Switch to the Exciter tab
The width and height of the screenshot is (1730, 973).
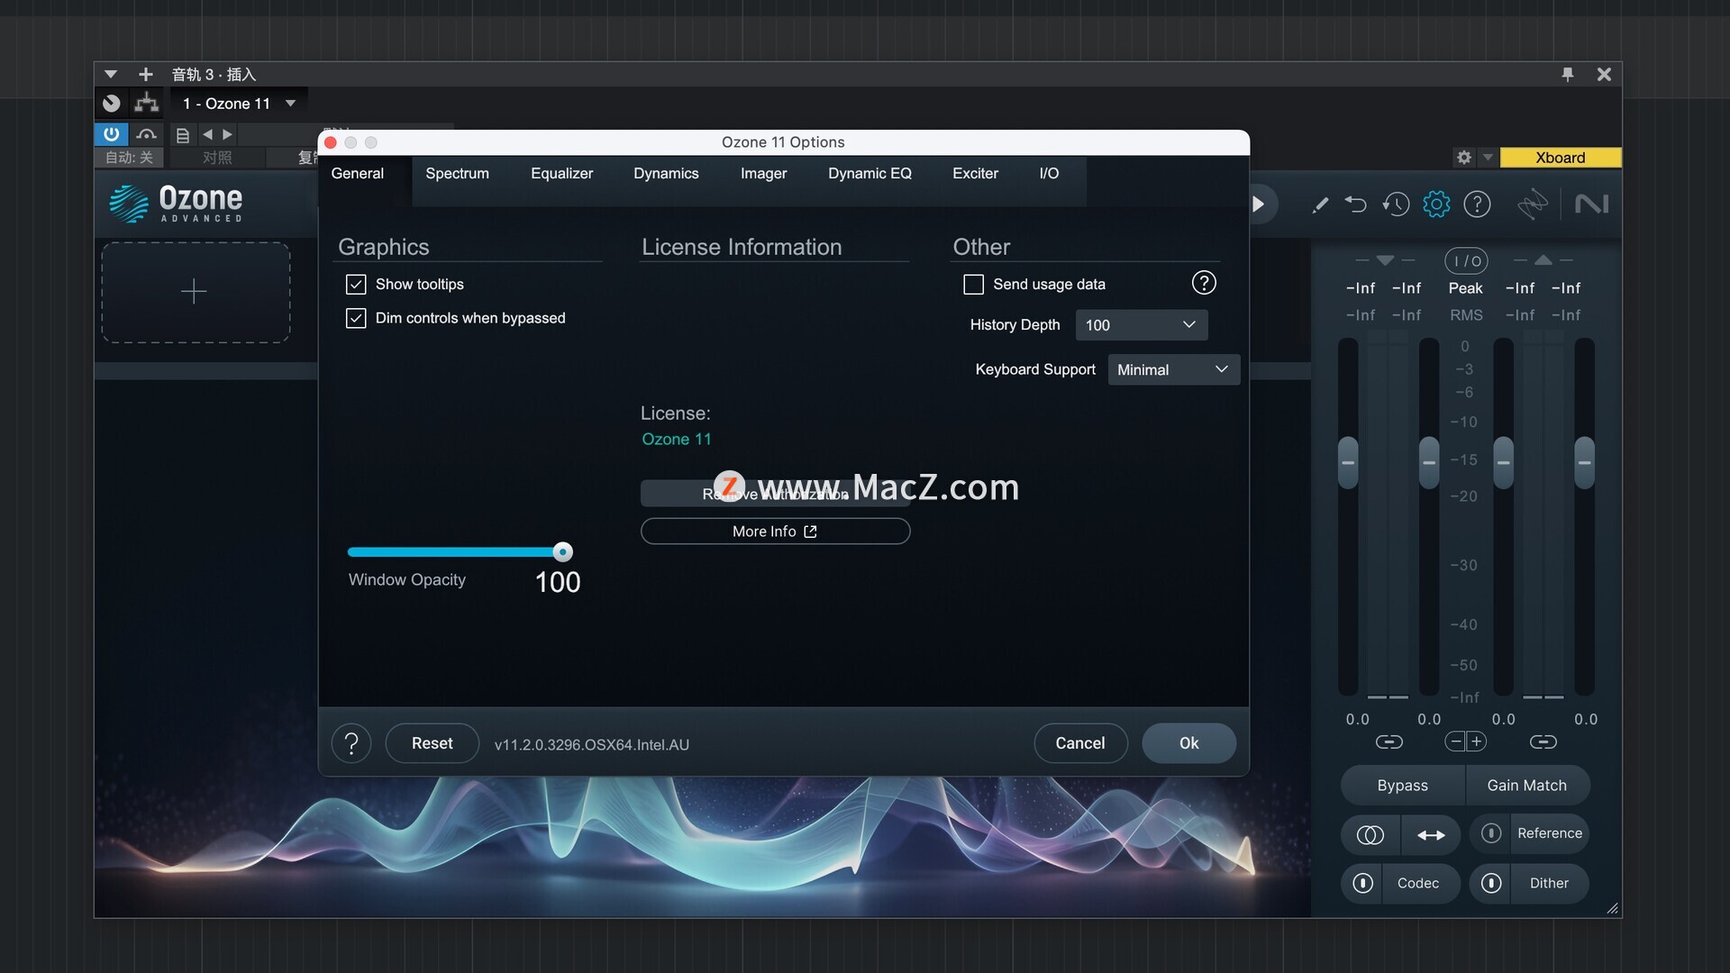(x=975, y=173)
